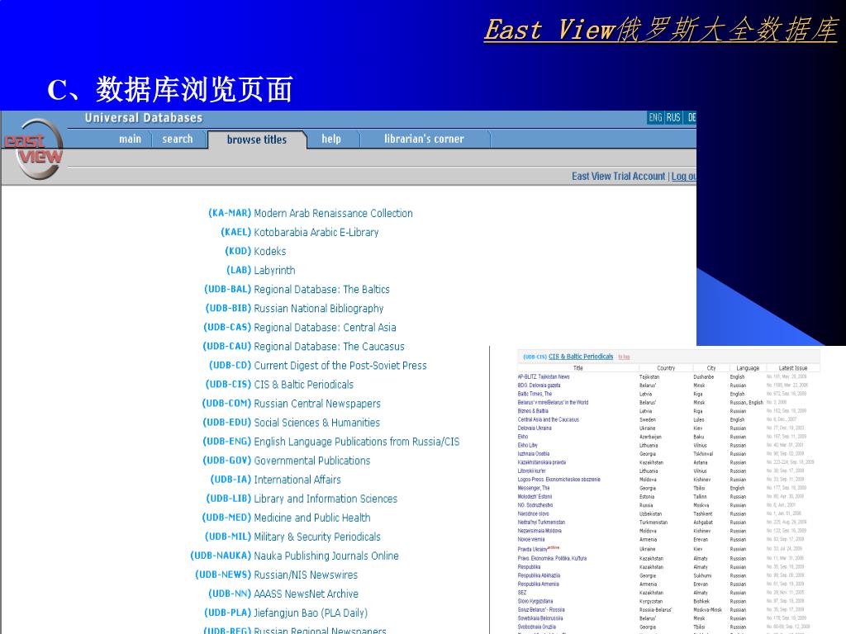Switch language to ENG

pyautogui.click(x=655, y=117)
